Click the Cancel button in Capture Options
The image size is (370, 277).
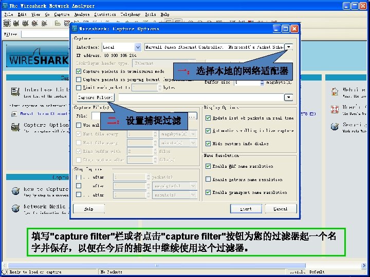pyautogui.click(x=281, y=209)
